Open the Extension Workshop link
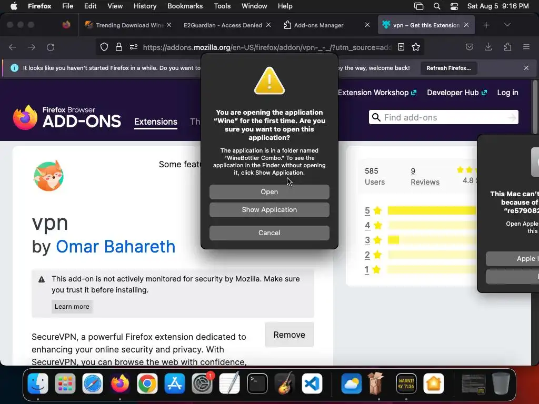This screenshot has height=404, width=539. 377,93
